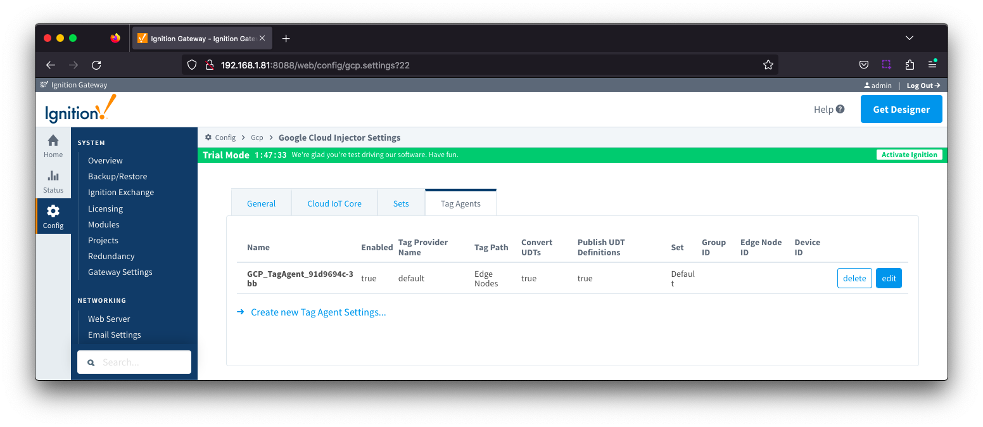Expand the list all tabs chevron

[910, 38]
